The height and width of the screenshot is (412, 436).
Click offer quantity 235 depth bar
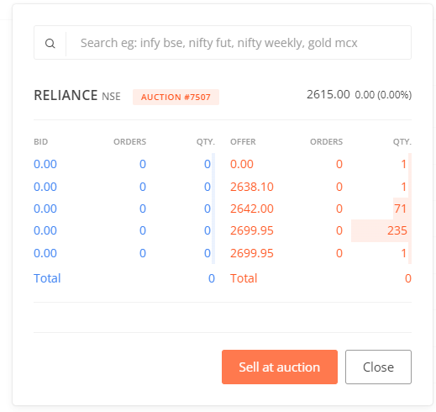coord(381,230)
